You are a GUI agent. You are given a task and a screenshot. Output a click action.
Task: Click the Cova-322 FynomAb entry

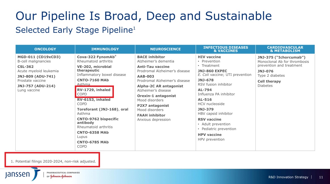click(96, 57)
